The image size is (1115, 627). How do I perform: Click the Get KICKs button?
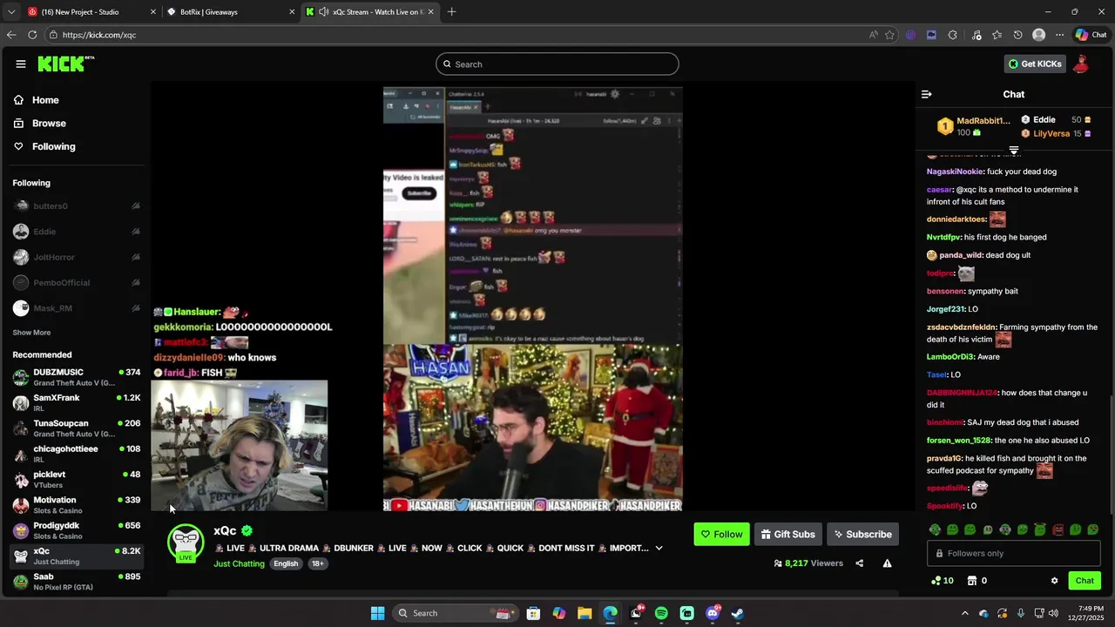click(1035, 64)
